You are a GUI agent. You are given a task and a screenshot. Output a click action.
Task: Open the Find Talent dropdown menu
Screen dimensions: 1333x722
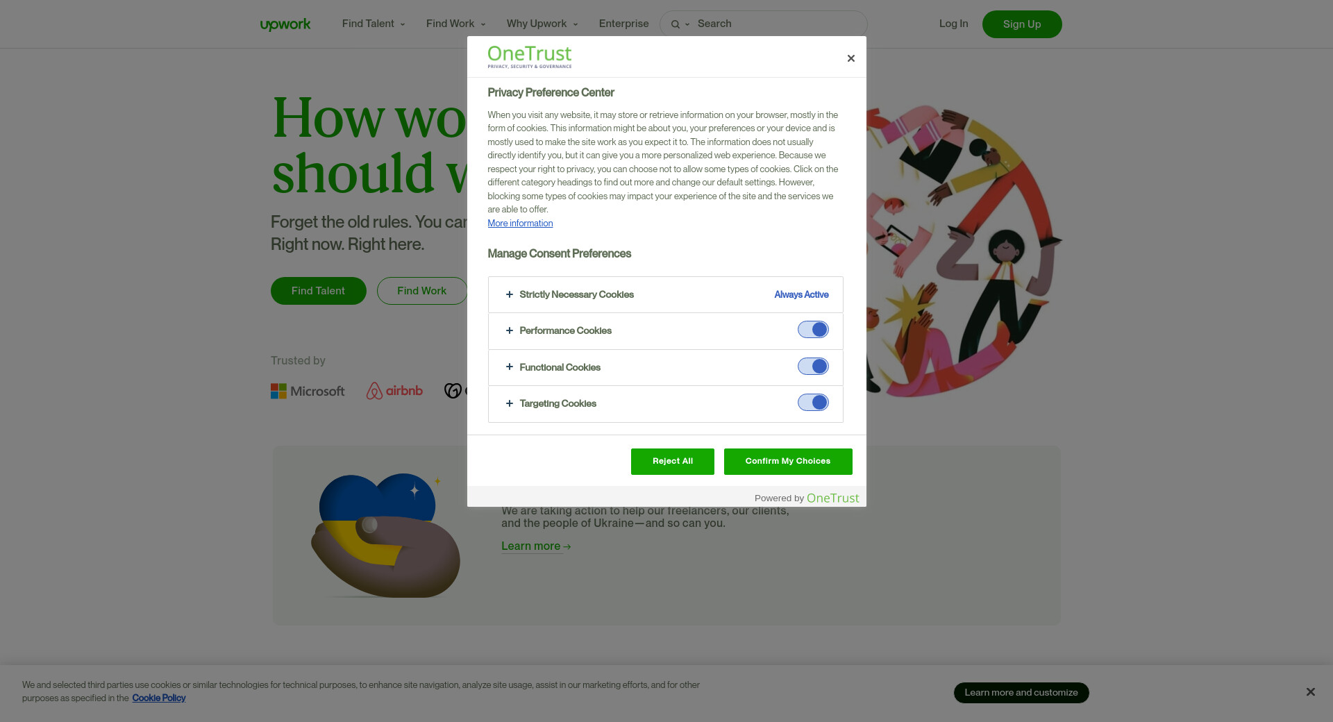click(x=374, y=24)
